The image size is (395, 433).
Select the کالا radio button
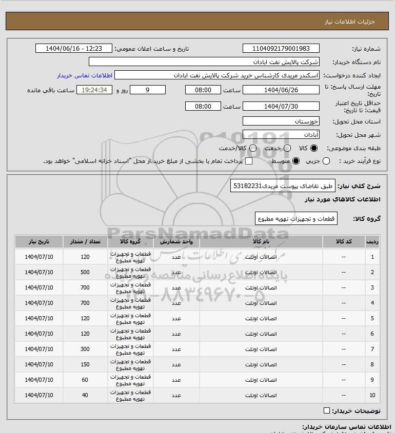pyautogui.click(x=314, y=148)
